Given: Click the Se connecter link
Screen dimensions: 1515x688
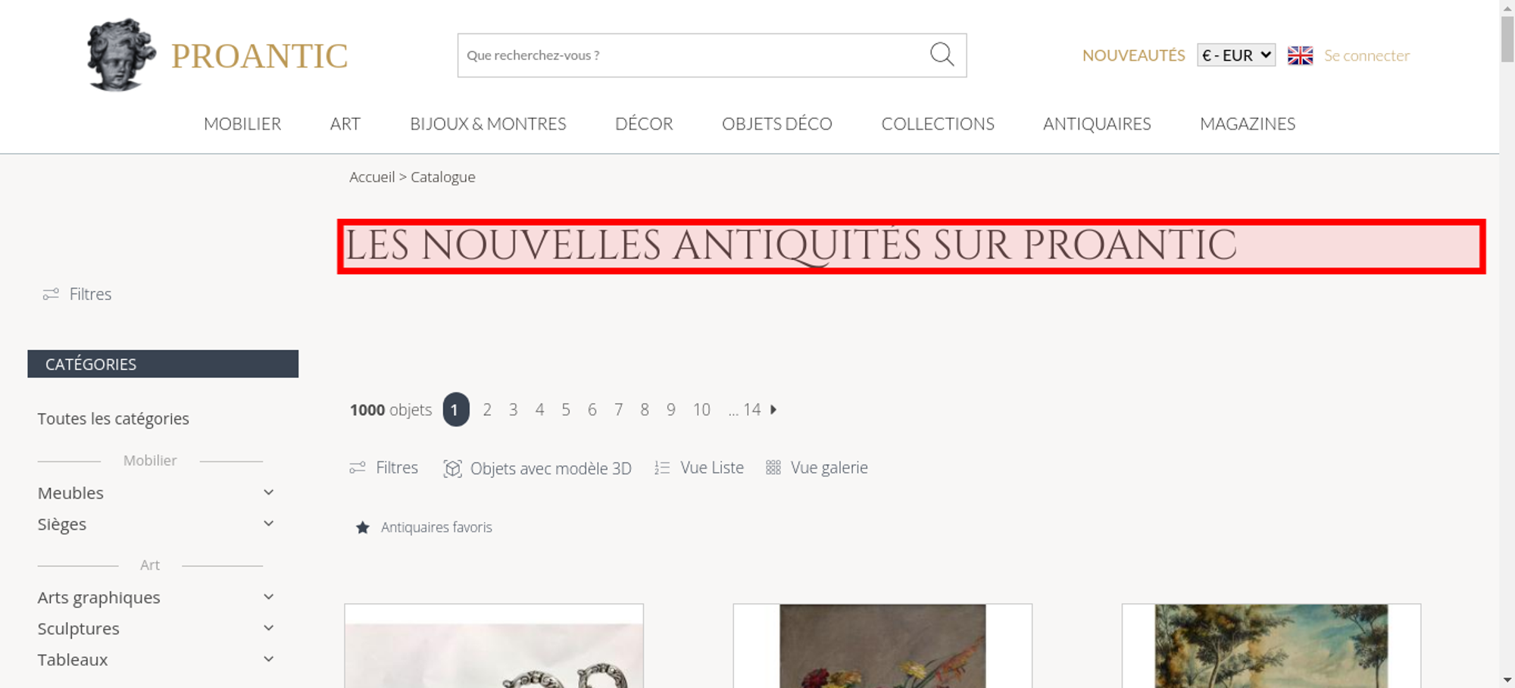Looking at the screenshot, I should (x=1367, y=55).
